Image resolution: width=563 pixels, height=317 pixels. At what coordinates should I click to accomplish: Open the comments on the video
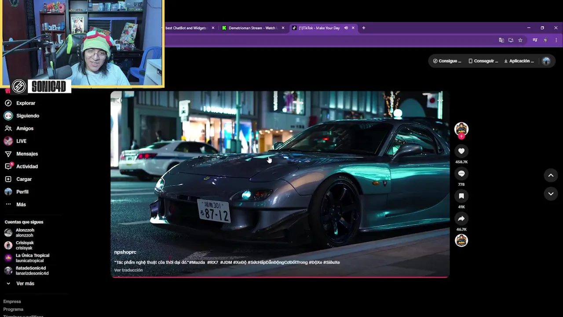tap(461, 173)
